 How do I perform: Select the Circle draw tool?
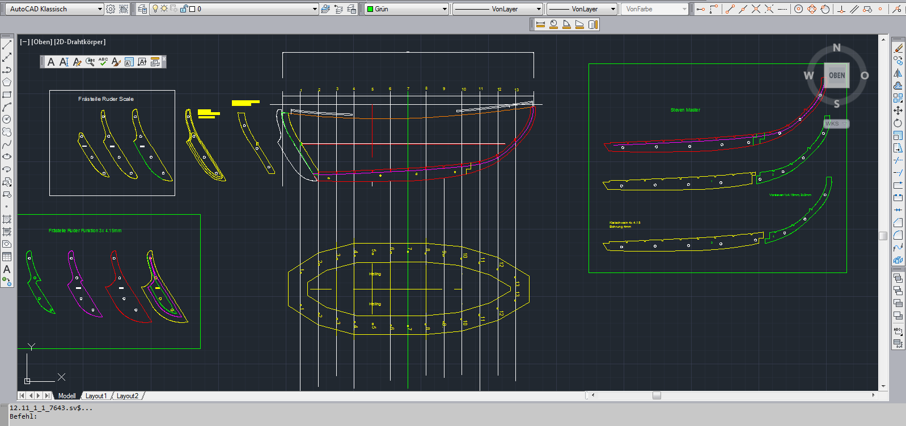coord(7,120)
